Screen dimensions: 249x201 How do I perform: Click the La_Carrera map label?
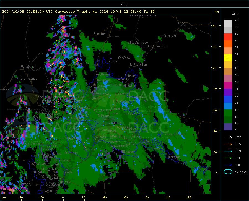[x=34, y=143]
